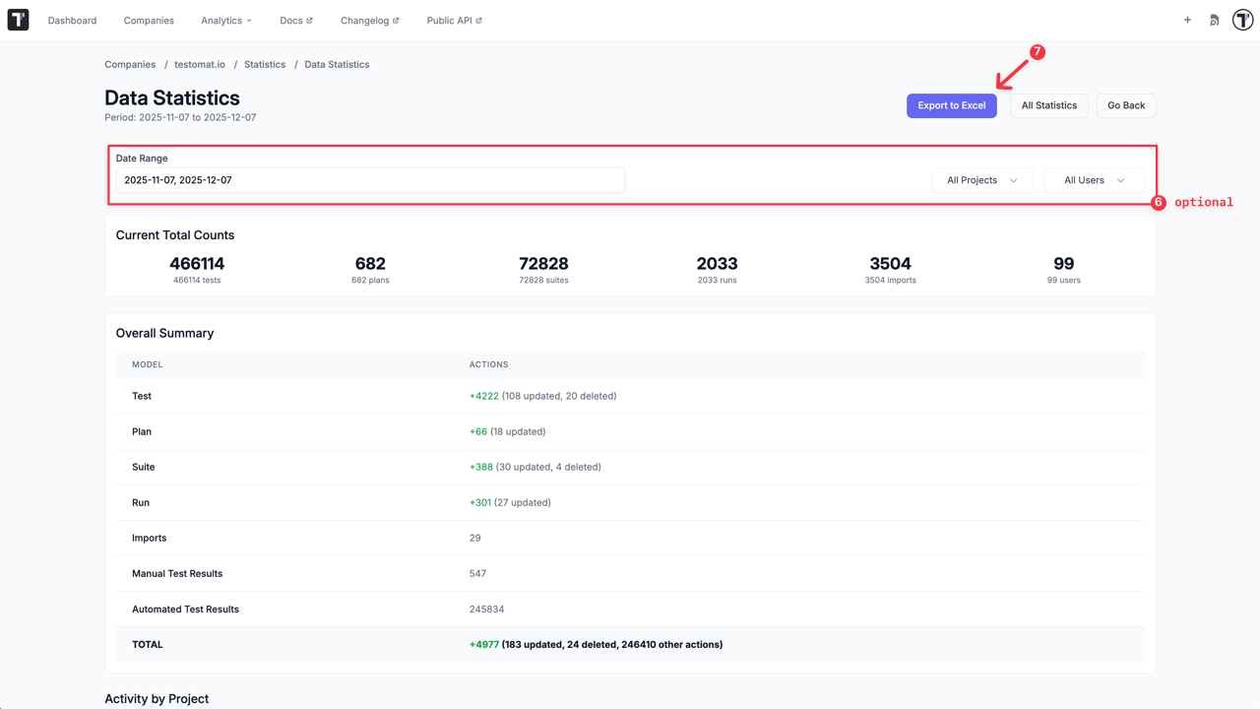Image resolution: width=1260 pixels, height=709 pixels.
Task: Click the feed/report icon near the avatar
Action: click(x=1214, y=20)
